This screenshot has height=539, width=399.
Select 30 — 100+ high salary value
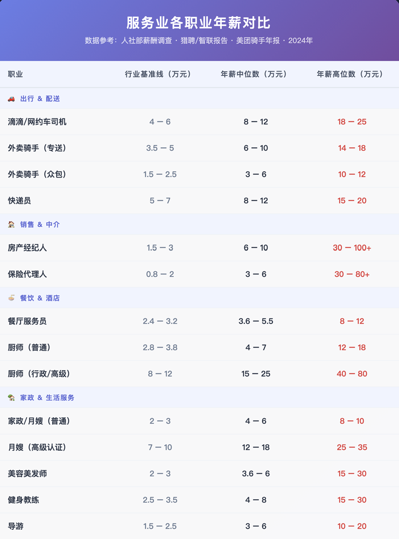351,248
